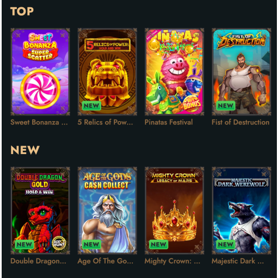Open the Majestic Dark Werewolf game tile

coord(241,211)
